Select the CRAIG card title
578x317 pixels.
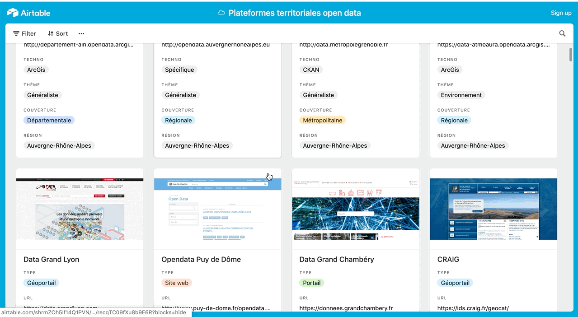point(448,259)
